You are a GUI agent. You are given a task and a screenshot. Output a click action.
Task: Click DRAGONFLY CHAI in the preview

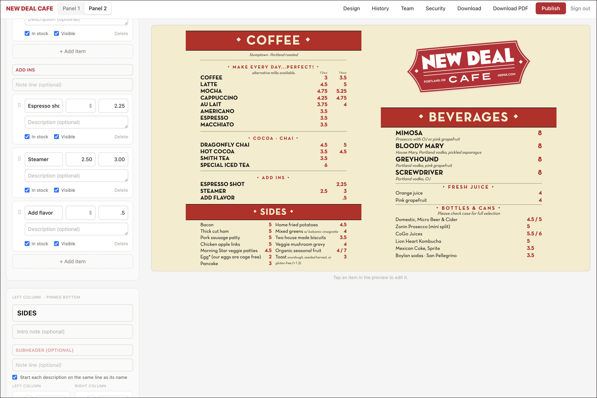point(225,145)
